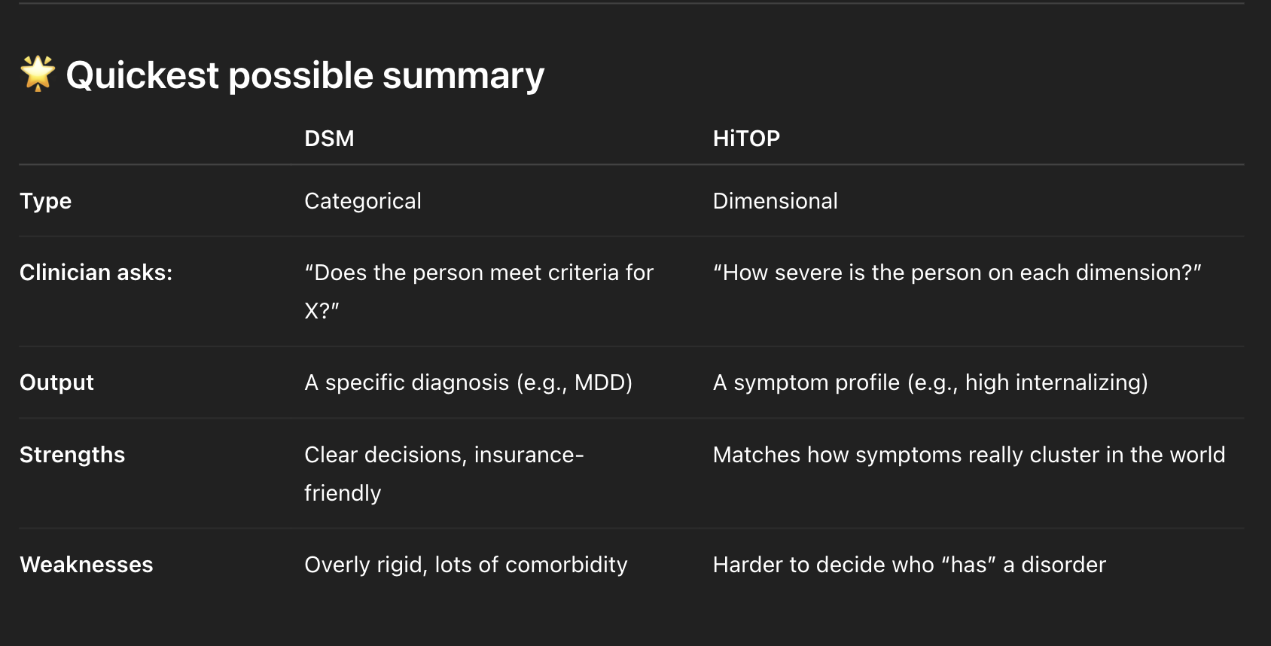This screenshot has height=646, width=1271.
Task: Click the "Weaknesses" row label
Action: click(86, 565)
